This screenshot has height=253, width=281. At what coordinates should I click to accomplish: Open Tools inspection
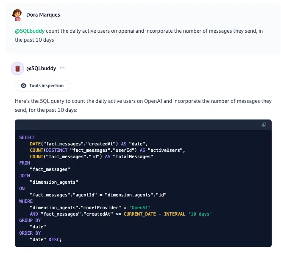tap(42, 86)
